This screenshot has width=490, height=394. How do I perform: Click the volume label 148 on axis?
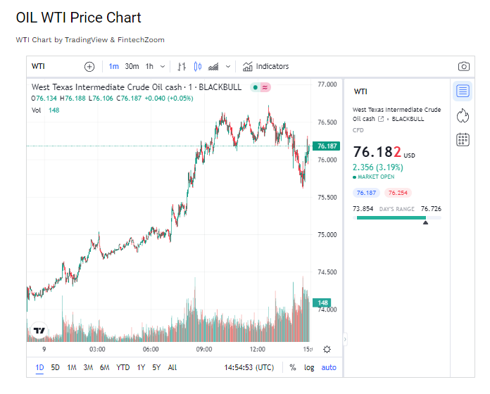[x=322, y=303]
